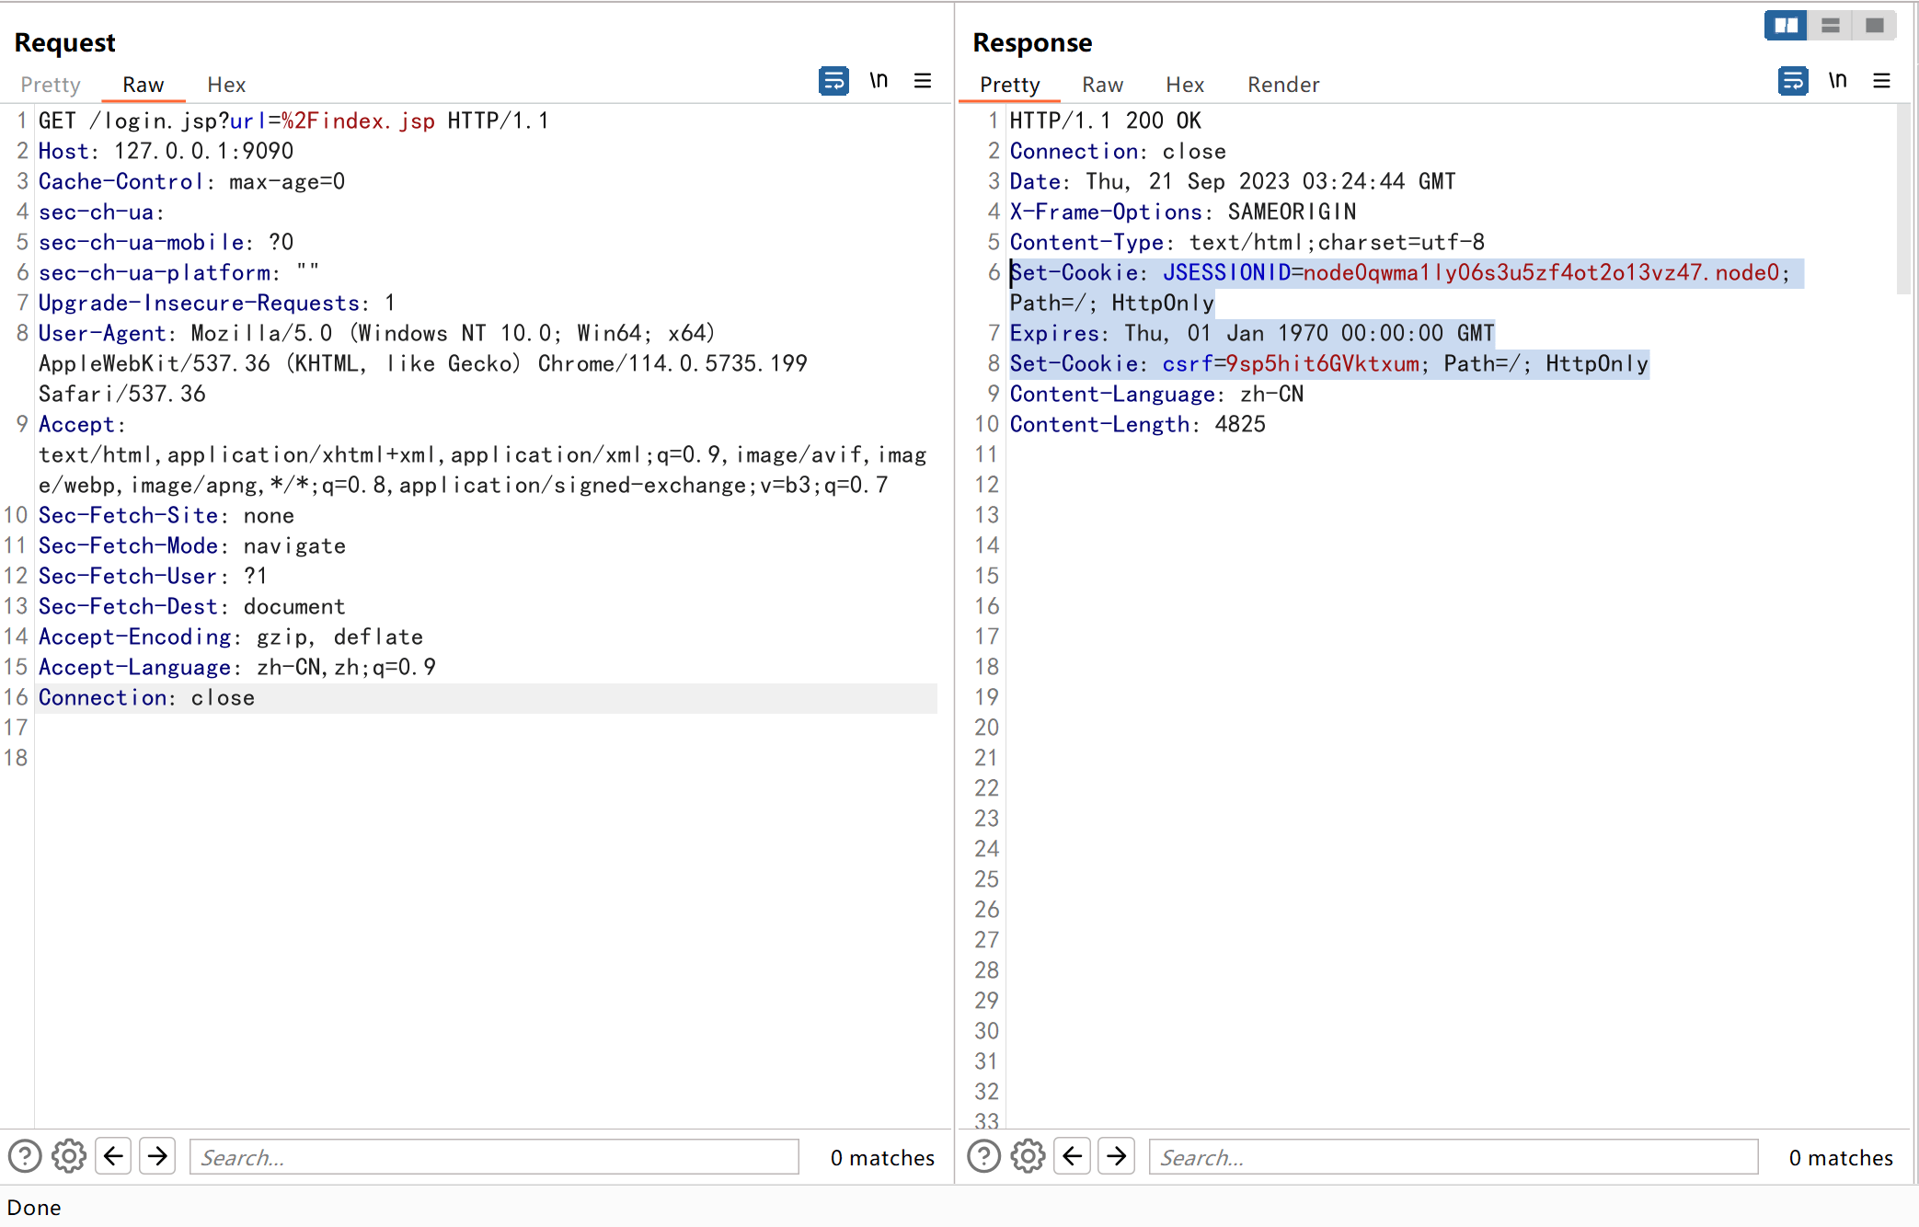Select the top-bottom stacked layout icon

tap(1830, 26)
